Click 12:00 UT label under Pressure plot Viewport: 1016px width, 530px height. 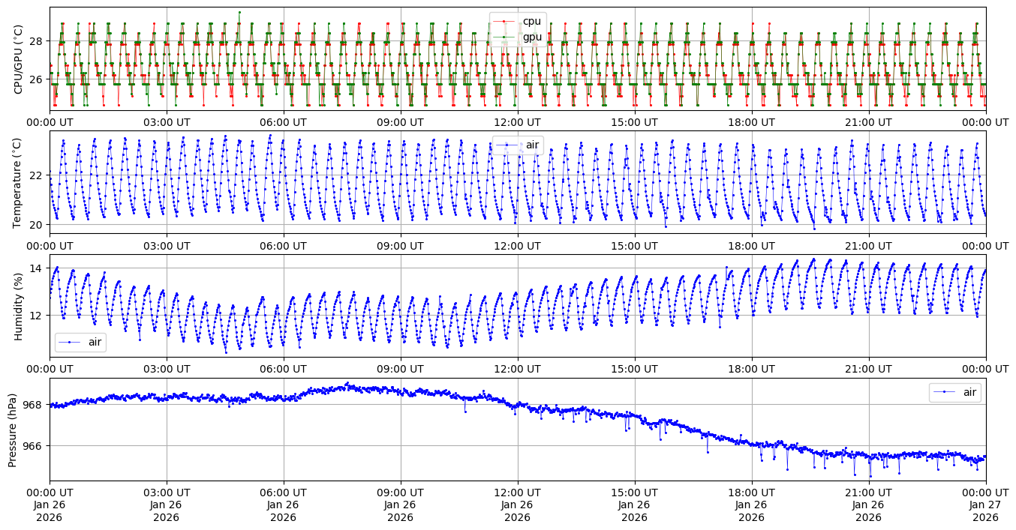point(517,492)
